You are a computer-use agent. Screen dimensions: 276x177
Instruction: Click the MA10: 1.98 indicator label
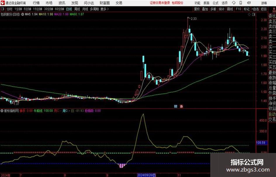tap(46, 14)
